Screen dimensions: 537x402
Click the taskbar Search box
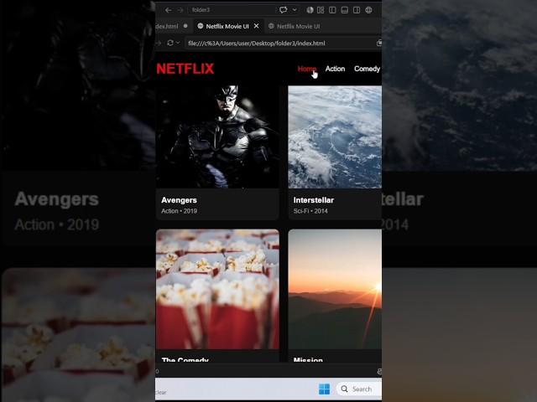360,389
